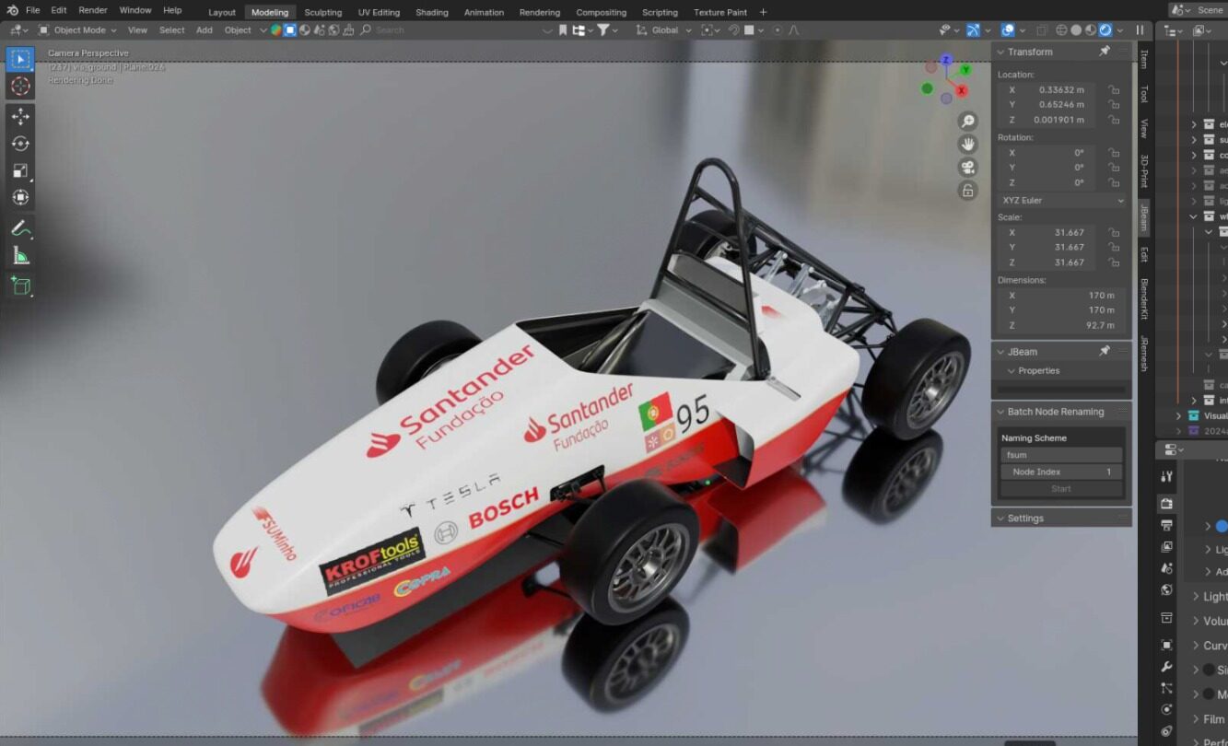Click the fsum naming scheme field
The image size is (1228, 746).
(1061, 455)
